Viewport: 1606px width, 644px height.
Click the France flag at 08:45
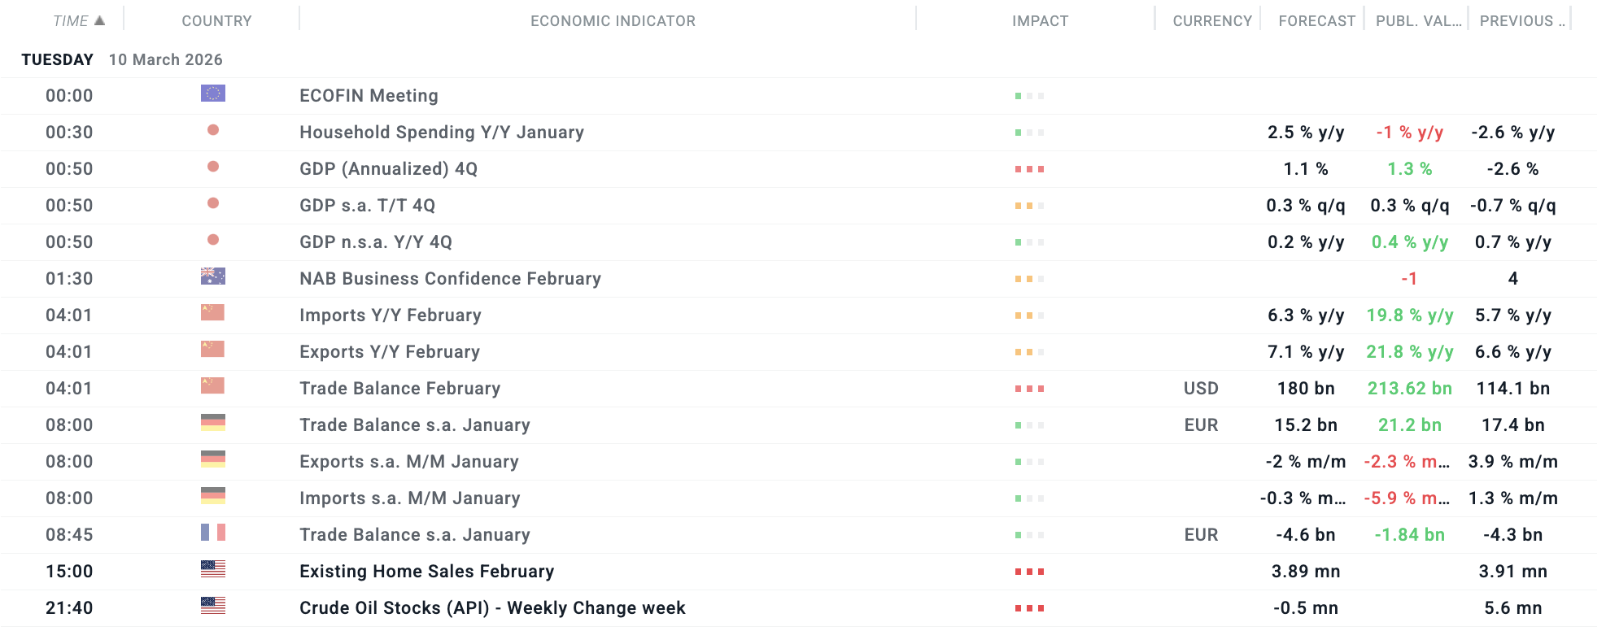pyautogui.click(x=213, y=533)
